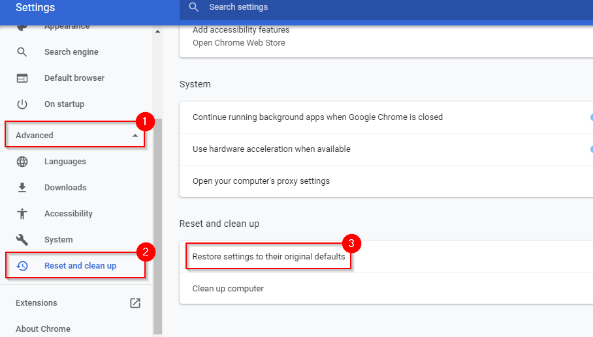This screenshot has height=337, width=593.
Task: Click the Downloads arrow icon
Action: 22,188
